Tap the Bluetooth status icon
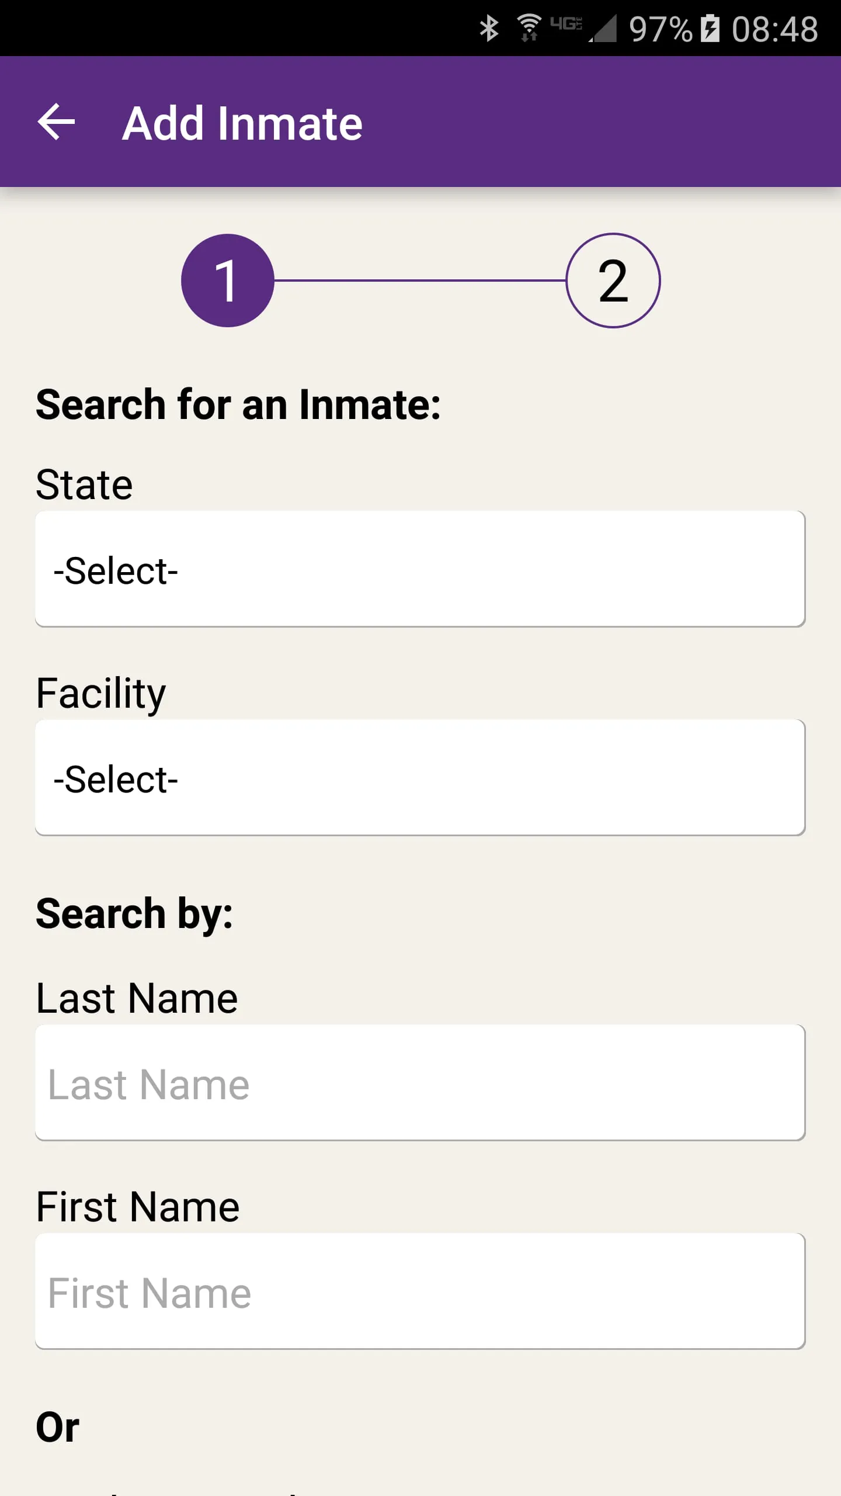Viewport: 841px width, 1496px height. (x=489, y=28)
